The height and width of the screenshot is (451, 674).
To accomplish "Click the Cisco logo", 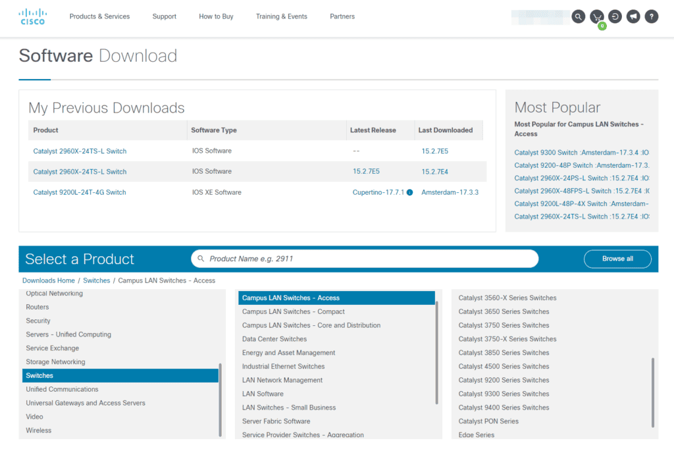I will coord(32,16).
